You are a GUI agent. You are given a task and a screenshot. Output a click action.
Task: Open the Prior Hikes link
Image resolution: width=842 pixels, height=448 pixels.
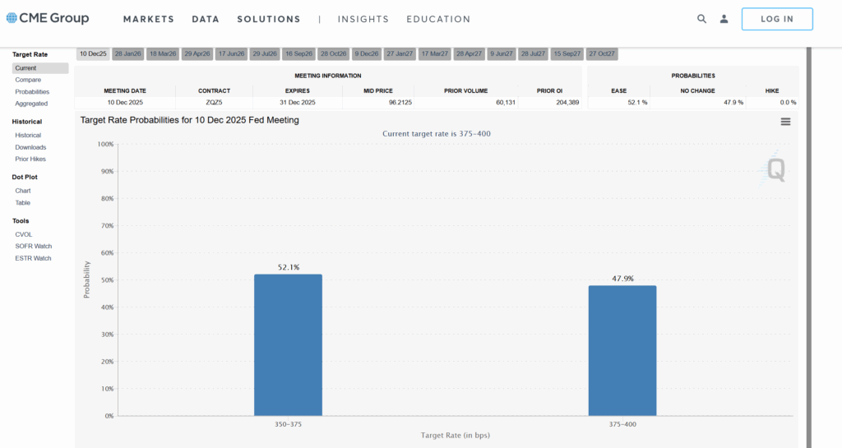click(30, 159)
